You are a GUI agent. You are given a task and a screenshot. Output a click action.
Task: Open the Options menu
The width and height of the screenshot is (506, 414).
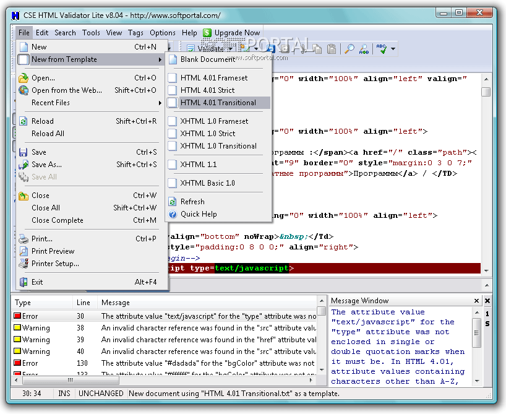point(162,33)
